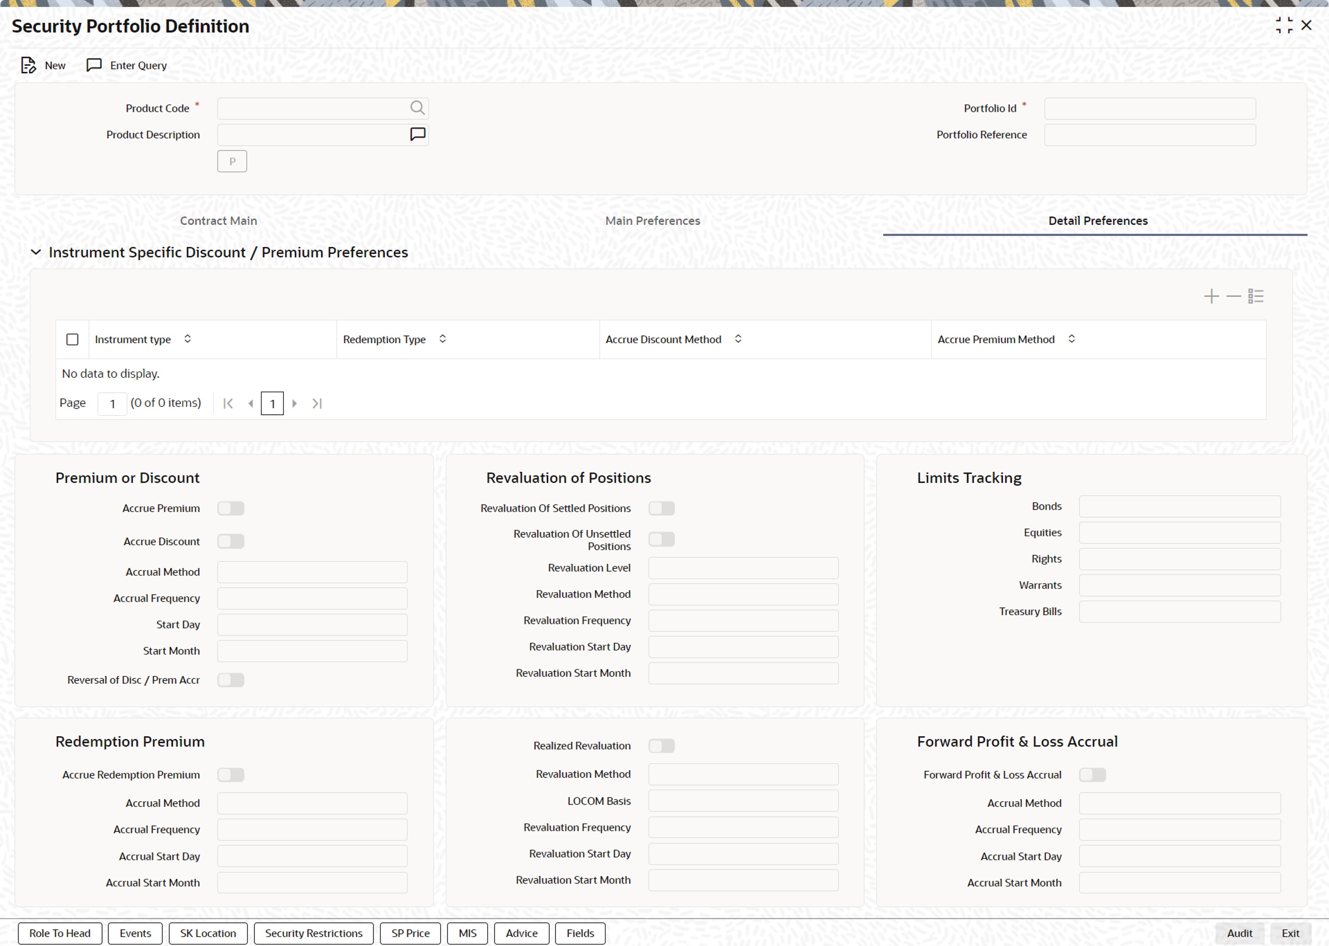Click the New document icon
Image resolution: width=1329 pixels, height=946 pixels.
tap(28, 65)
